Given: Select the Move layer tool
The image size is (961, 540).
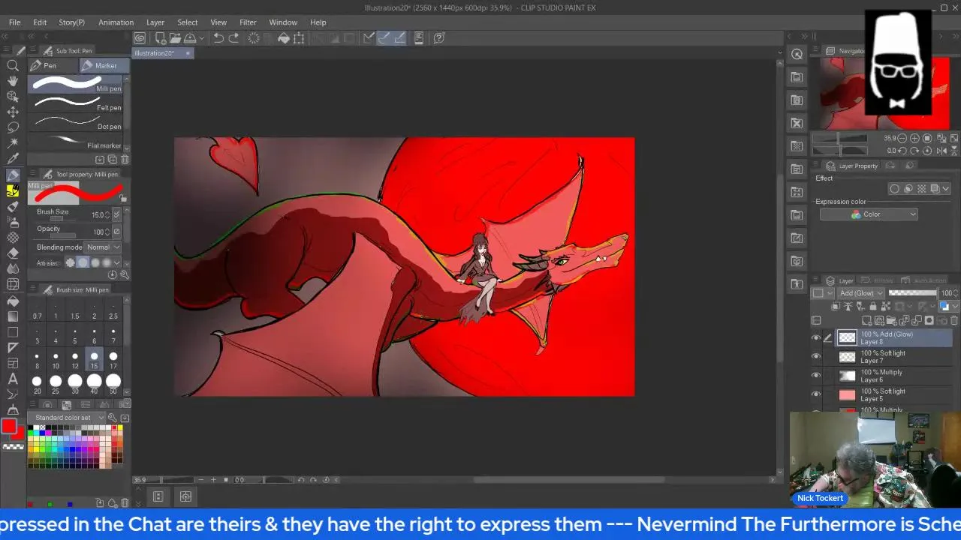Looking at the screenshot, I should [13, 112].
